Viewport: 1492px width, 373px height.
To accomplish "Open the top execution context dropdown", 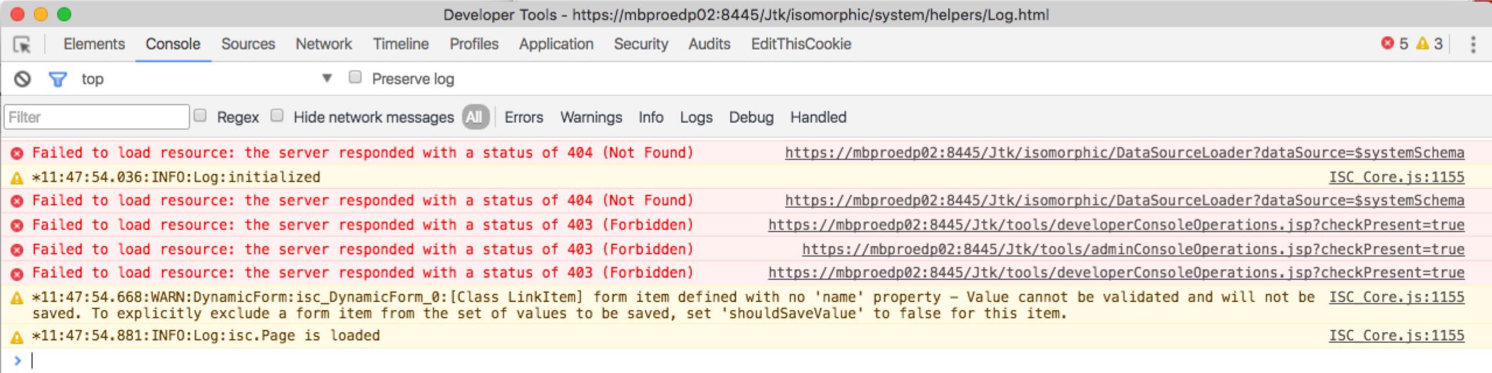I will tap(327, 78).
